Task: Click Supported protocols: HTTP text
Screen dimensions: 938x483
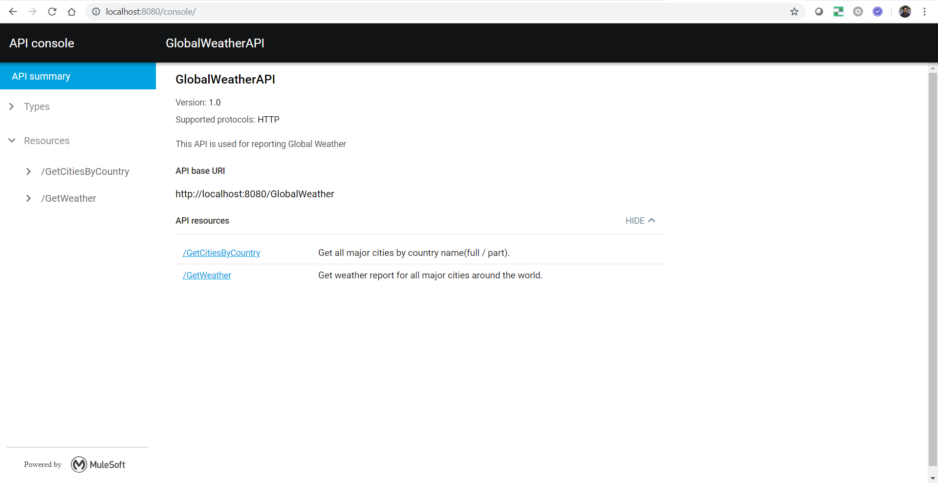Action: pyautogui.click(x=227, y=120)
